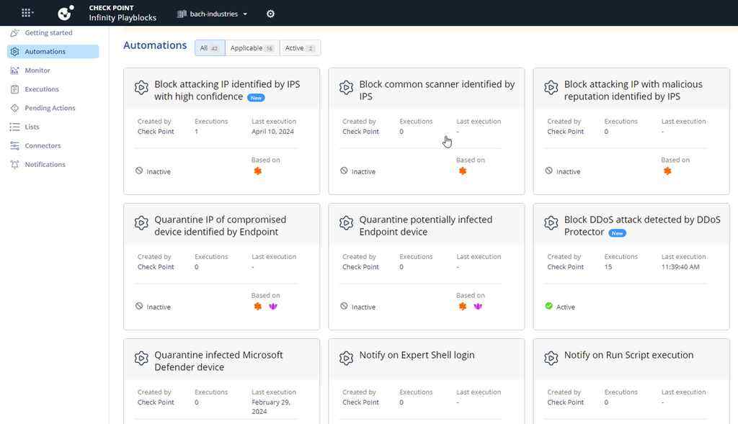The width and height of the screenshot is (738, 424).
Task: Expand the bach-industries account dropdown
Action: pos(213,14)
